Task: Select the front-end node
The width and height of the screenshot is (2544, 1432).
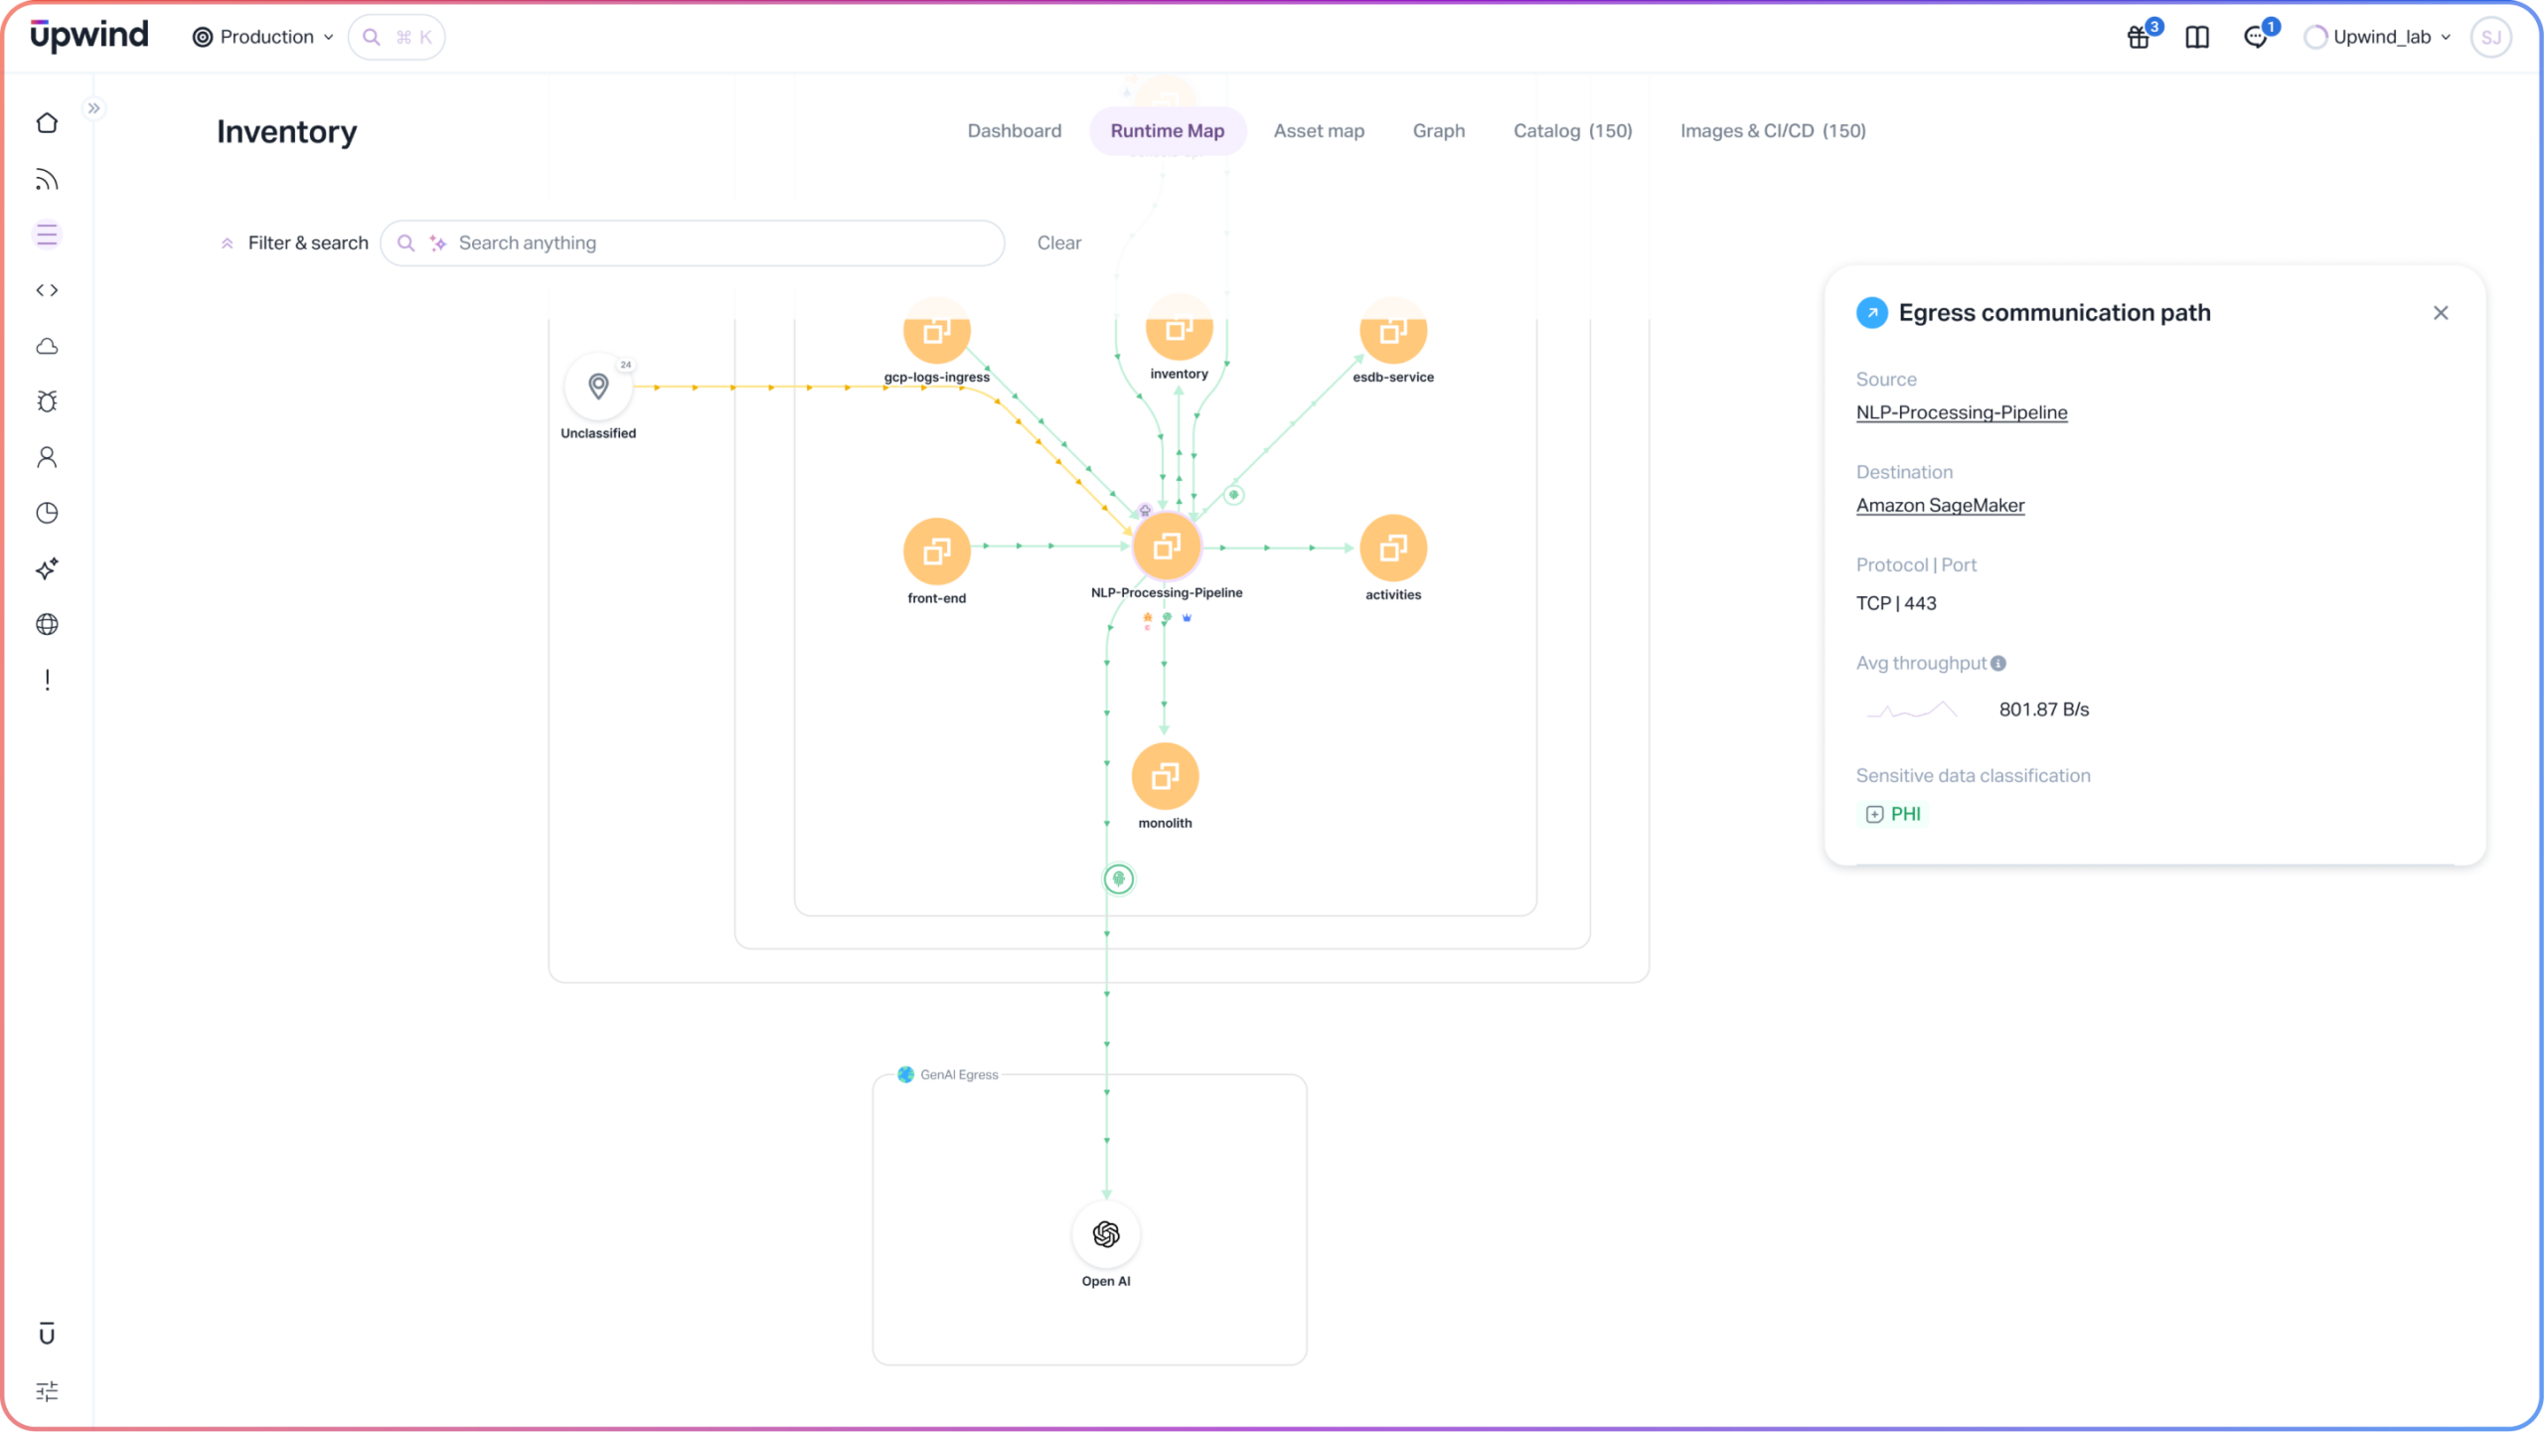Action: [x=936, y=551]
